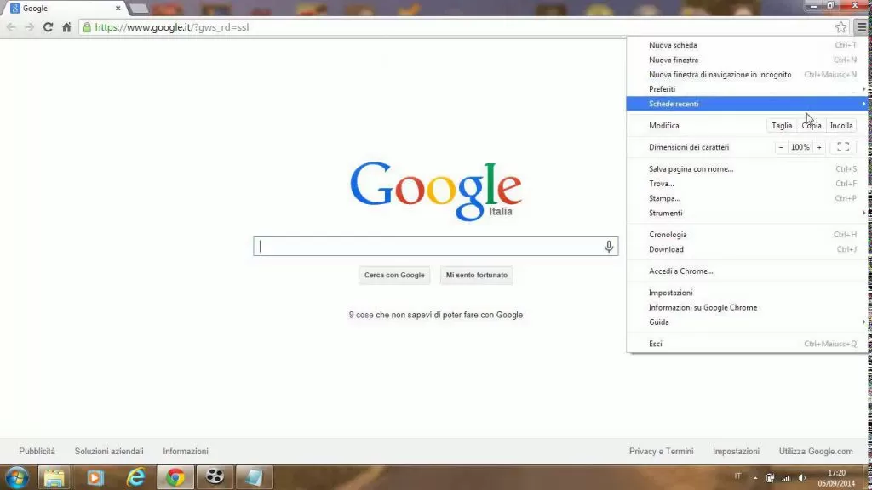Viewport: 872px width, 490px height.
Task: Click Cerca con Google button
Action: (x=394, y=275)
